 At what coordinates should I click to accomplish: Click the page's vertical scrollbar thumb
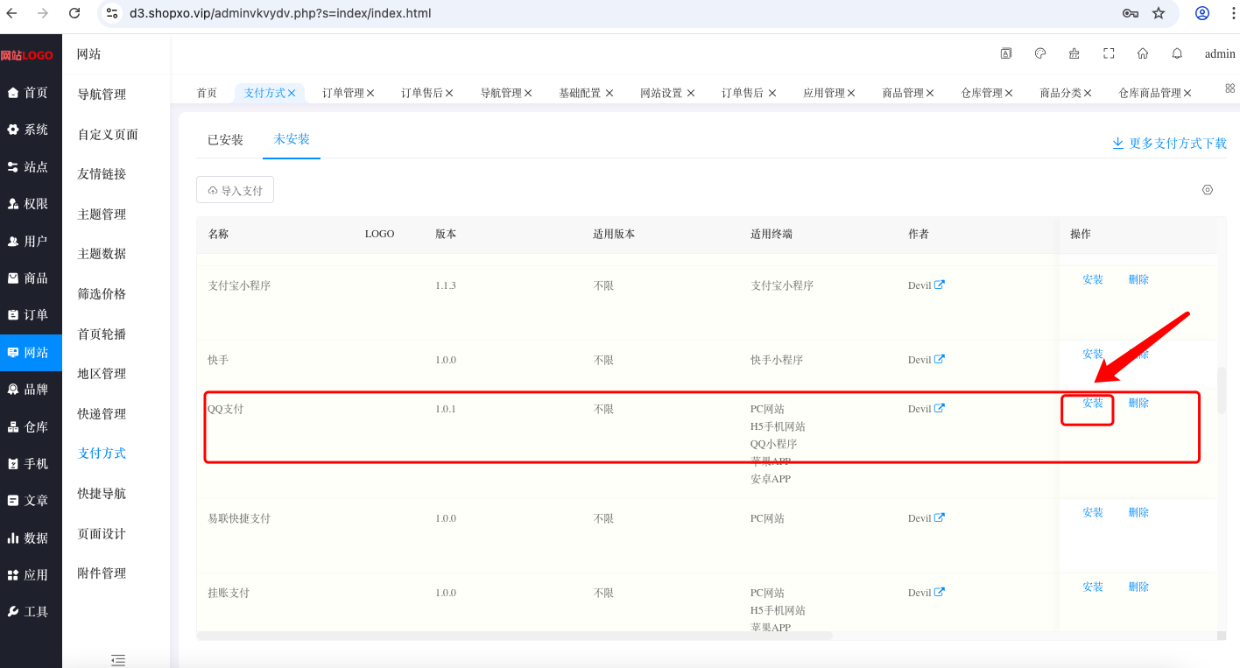1222,390
